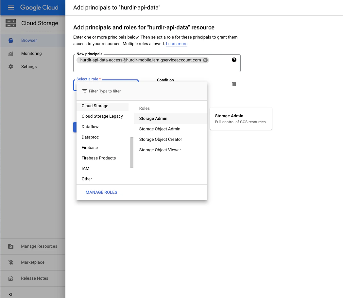Select the Other category
343x298 pixels.
102,179
